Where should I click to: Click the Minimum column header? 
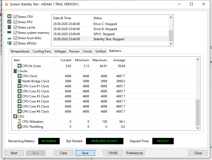point(82,60)
